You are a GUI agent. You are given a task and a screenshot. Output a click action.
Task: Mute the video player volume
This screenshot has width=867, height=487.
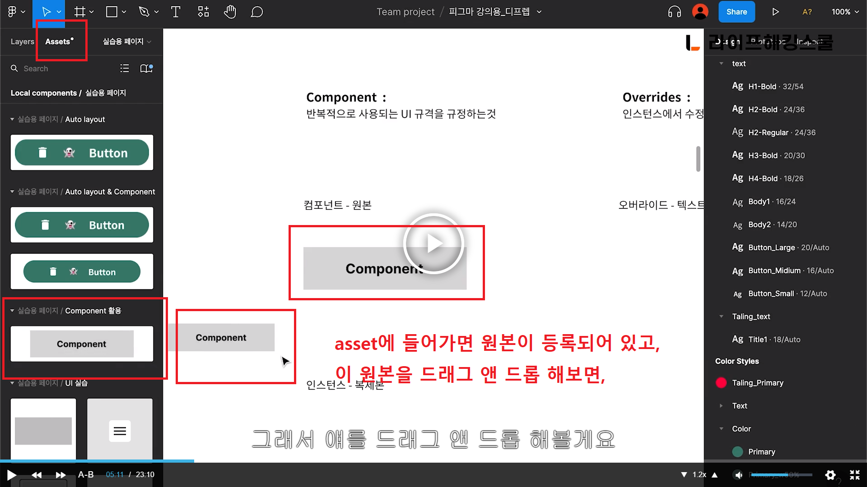(738, 475)
